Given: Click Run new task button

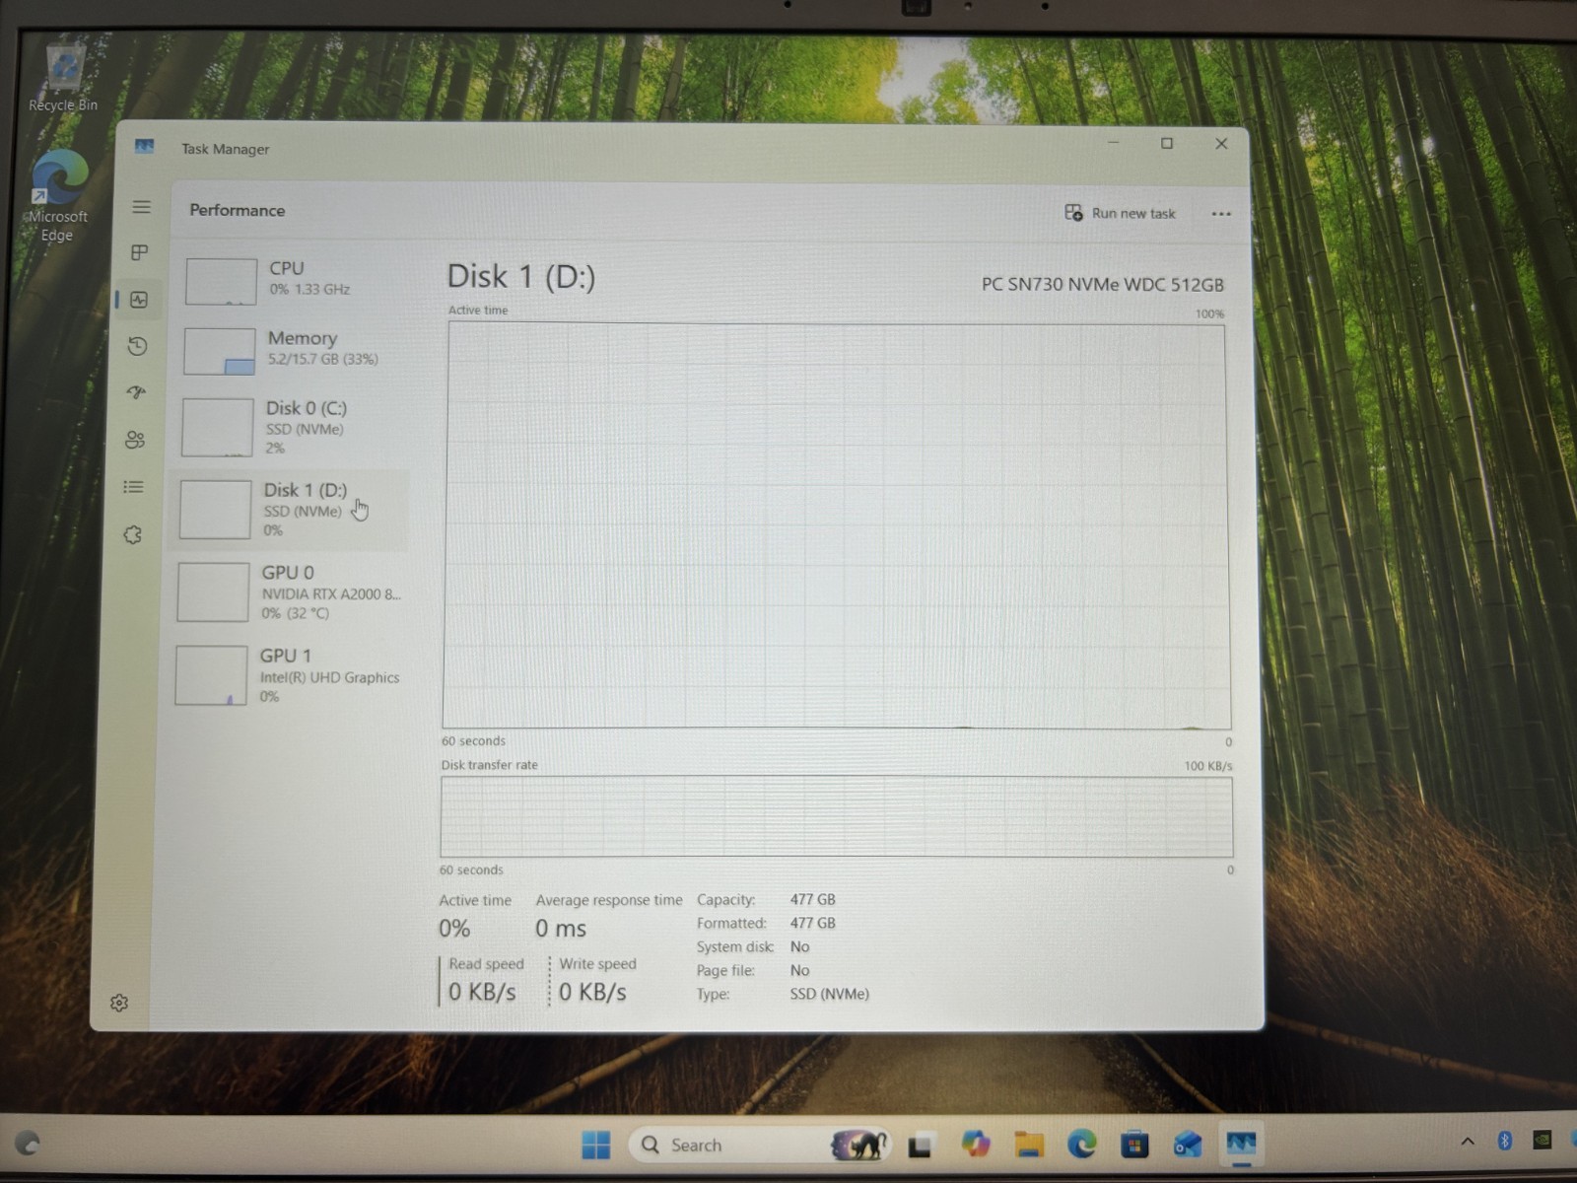Looking at the screenshot, I should point(1121,213).
